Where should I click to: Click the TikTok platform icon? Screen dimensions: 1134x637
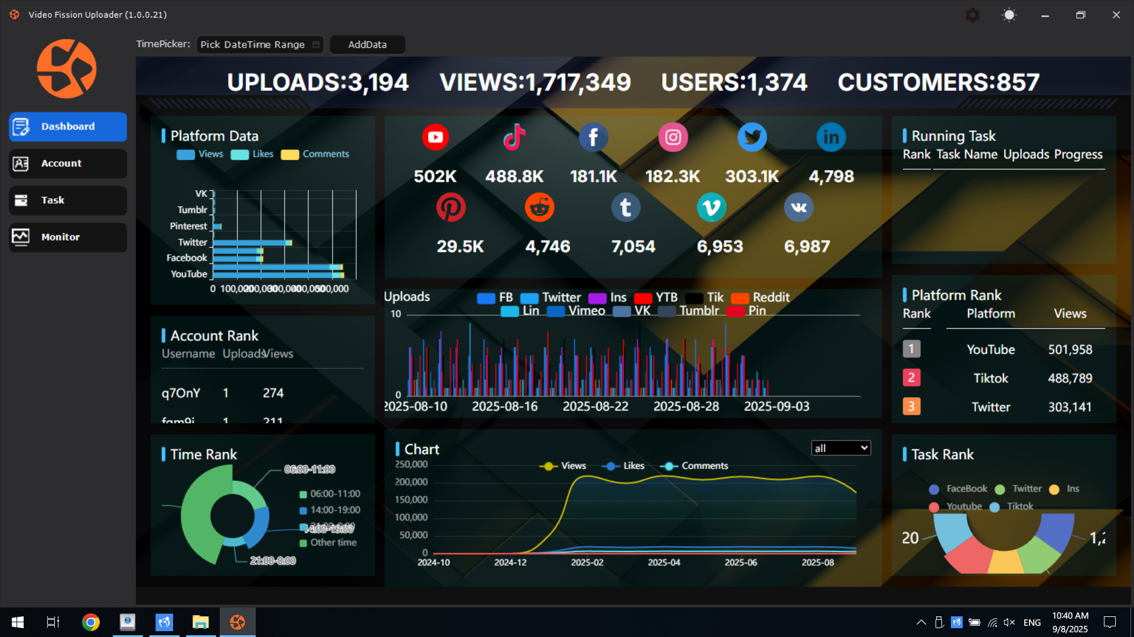tap(514, 137)
